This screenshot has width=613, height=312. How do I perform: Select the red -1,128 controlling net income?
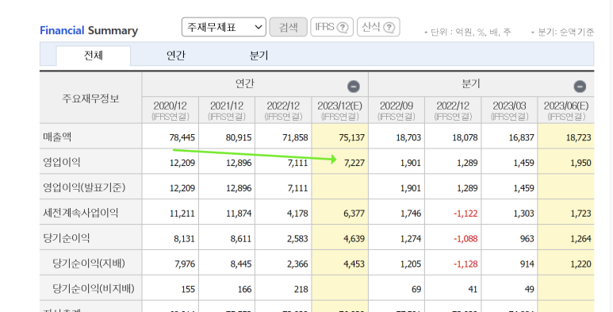tap(465, 264)
